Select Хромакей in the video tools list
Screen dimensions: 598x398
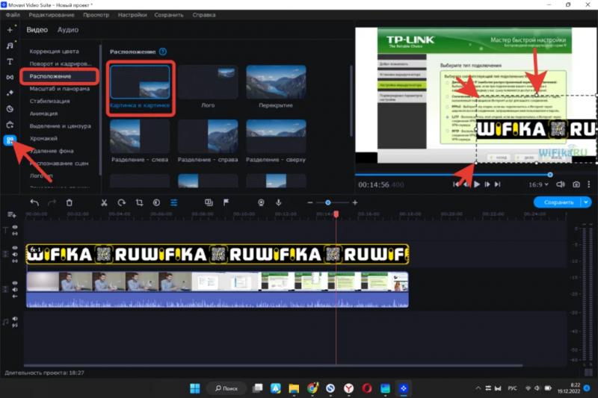click(43, 138)
